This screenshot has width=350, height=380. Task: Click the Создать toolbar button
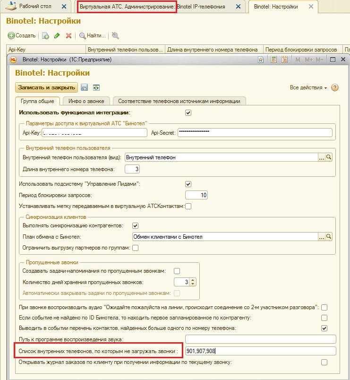click(22, 35)
